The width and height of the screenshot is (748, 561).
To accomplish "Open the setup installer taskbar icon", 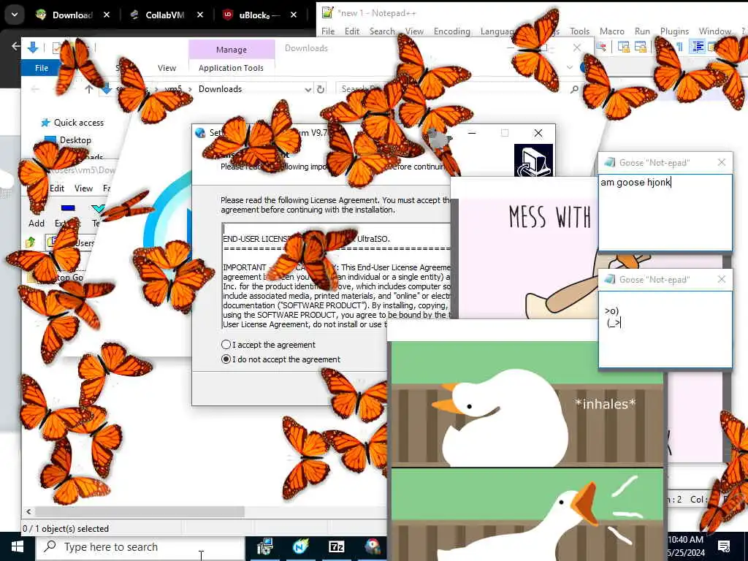I will pos(264,546).
